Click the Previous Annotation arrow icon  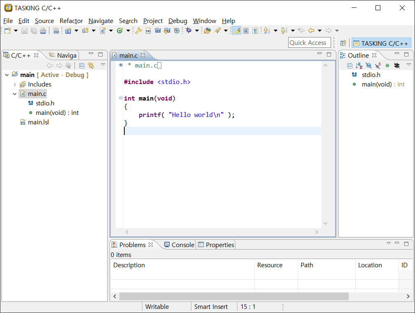(284, 31)
